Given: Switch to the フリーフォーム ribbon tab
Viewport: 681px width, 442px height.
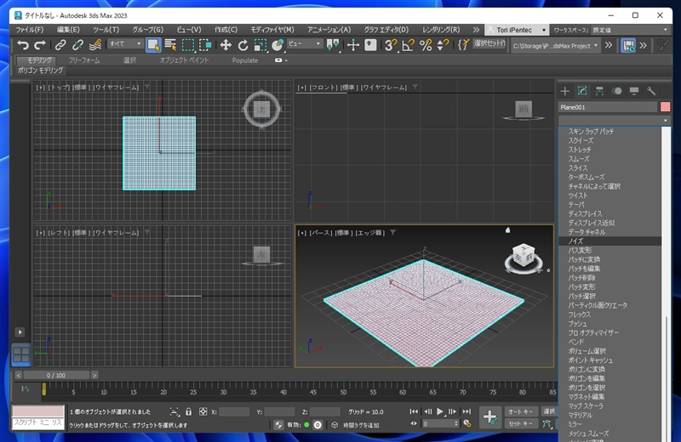Looking at the screenshot, I should pyautogui.click(x=83, y=60).
